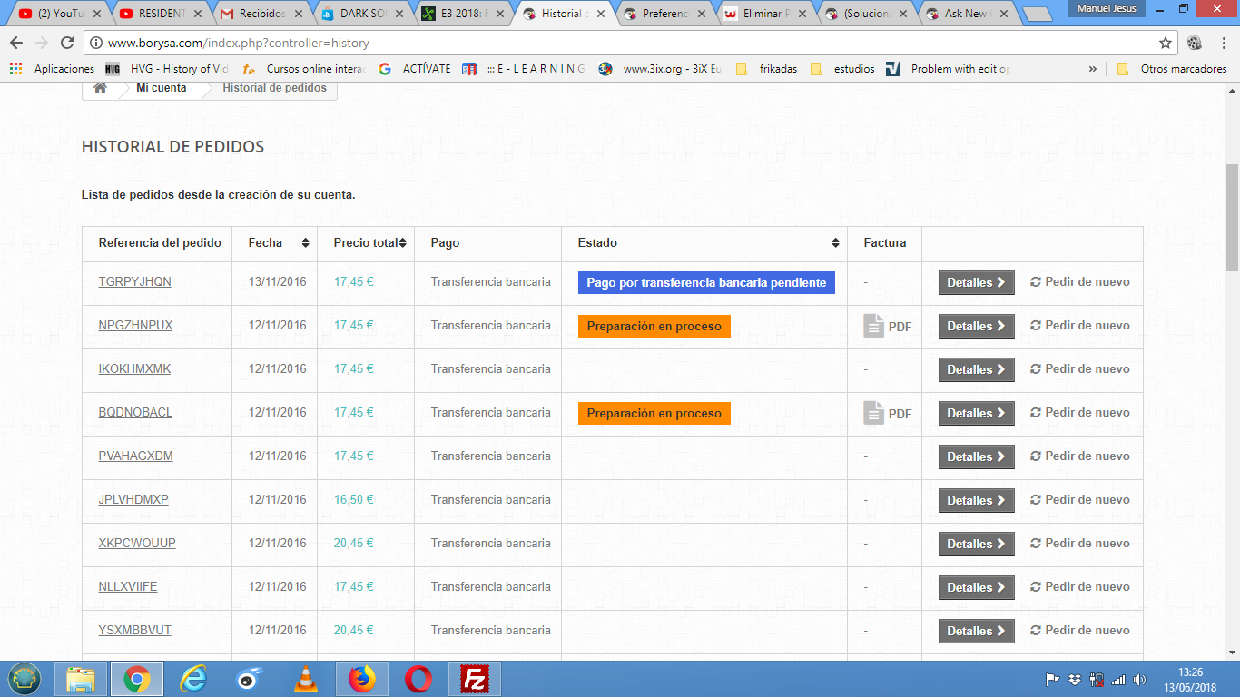Launch FileZilla from the taskbar
This screenshot has width=1240, height=697.
pos(475,679)
